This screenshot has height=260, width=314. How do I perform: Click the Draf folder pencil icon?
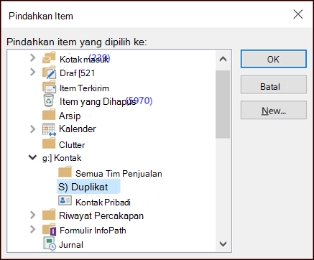(x=50, y=73)
